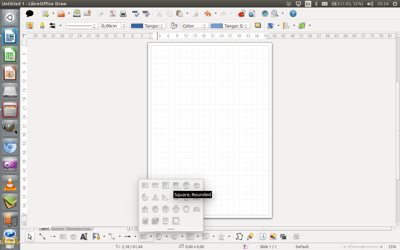Expand the Callouts dropdown arrow
Viewport: 400px width, 250px height.
(x=213, y=237)
